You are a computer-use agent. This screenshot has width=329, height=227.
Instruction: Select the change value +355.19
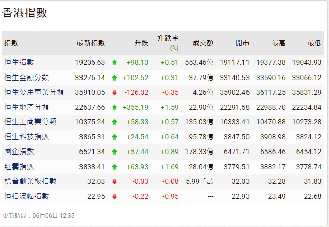(x=135, y=107)
